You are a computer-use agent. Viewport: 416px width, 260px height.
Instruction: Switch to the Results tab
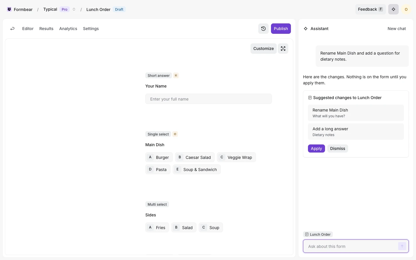(46, 29)
